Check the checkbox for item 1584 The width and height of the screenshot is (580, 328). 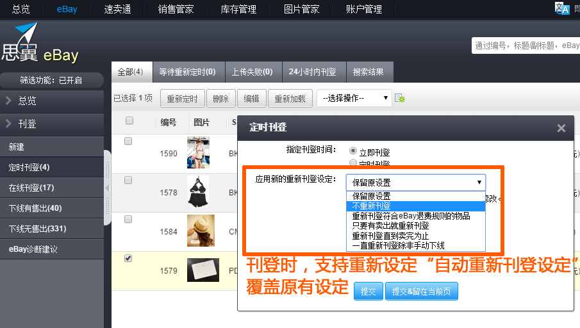[128, 219]
